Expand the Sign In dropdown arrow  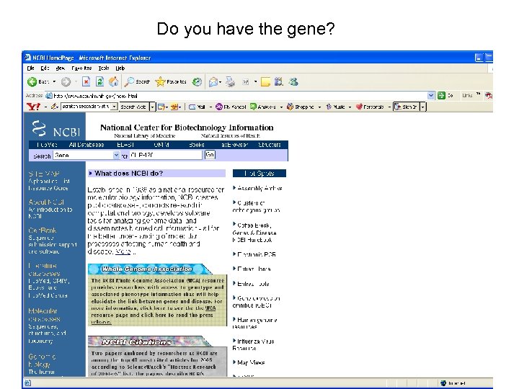point(422,107)
